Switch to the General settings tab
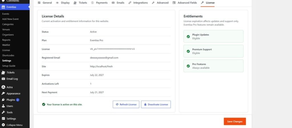292x128 pixels. click(x=45, y=3)
